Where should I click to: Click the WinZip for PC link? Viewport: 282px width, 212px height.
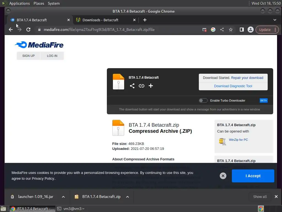click(238, 140)
